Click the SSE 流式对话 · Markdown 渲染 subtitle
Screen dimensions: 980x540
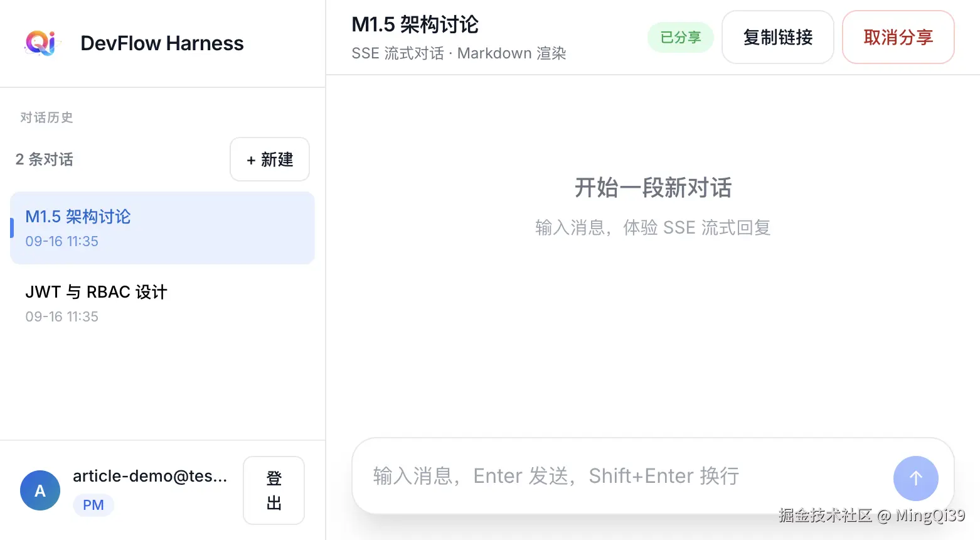[459, 53]
